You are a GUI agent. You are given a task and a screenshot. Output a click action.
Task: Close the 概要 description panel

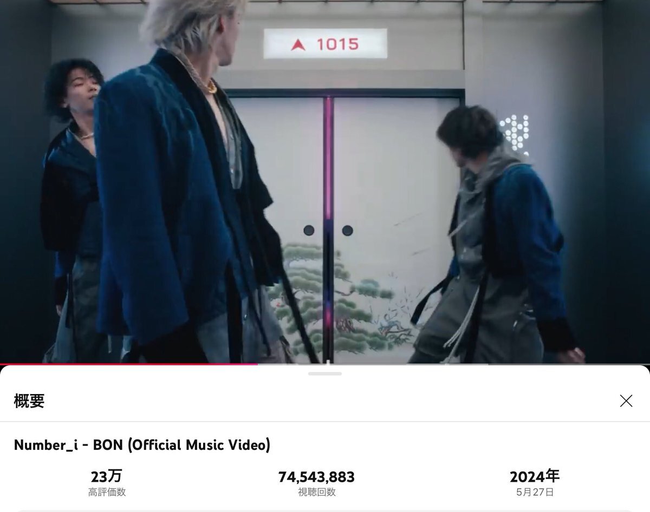[x=626, y=401]
